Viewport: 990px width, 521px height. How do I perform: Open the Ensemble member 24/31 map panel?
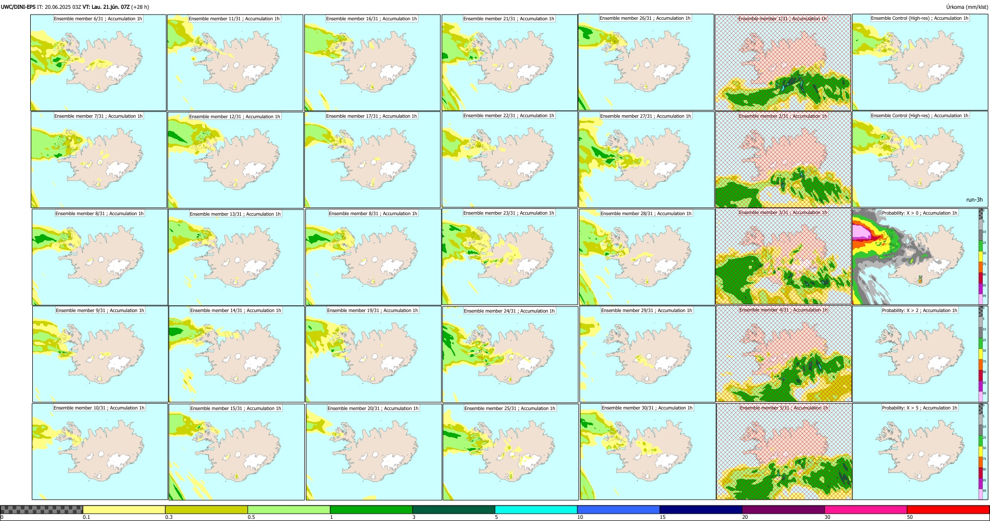pyautogui.click(x=511, y=354)
